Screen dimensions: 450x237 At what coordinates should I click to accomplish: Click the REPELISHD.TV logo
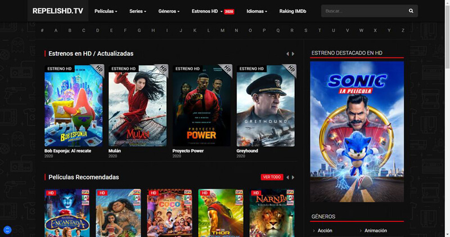click(x=58, y=11)
